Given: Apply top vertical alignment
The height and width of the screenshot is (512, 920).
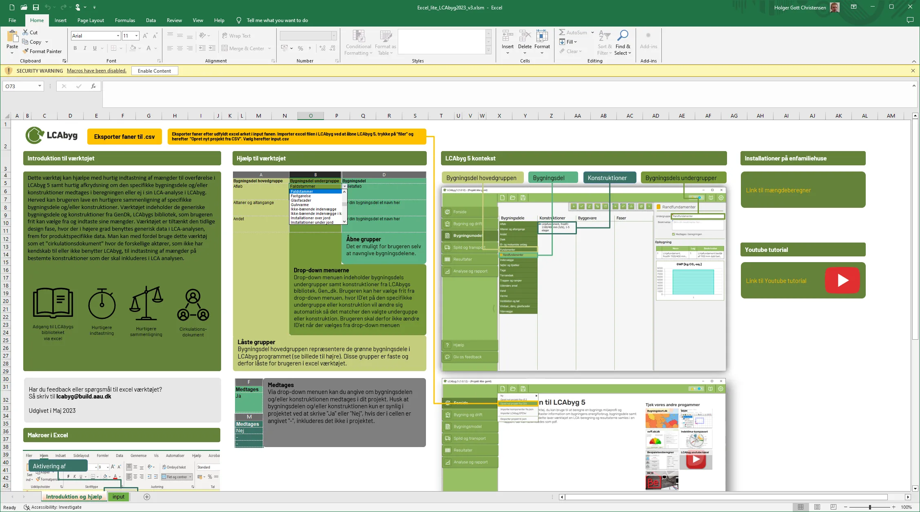Looking at the screenshot, I should tap(170, 36).
